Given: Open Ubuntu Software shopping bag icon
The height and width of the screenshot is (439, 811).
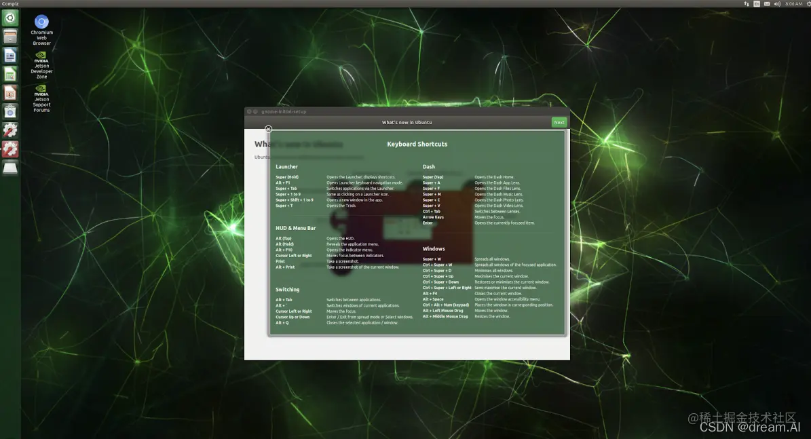Looking at the screenshot, I should pos(10,111).
